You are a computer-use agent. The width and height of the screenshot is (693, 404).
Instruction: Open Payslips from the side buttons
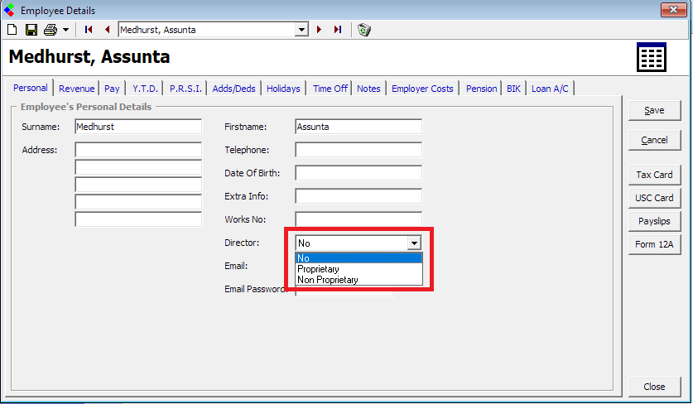click(654, 221)
